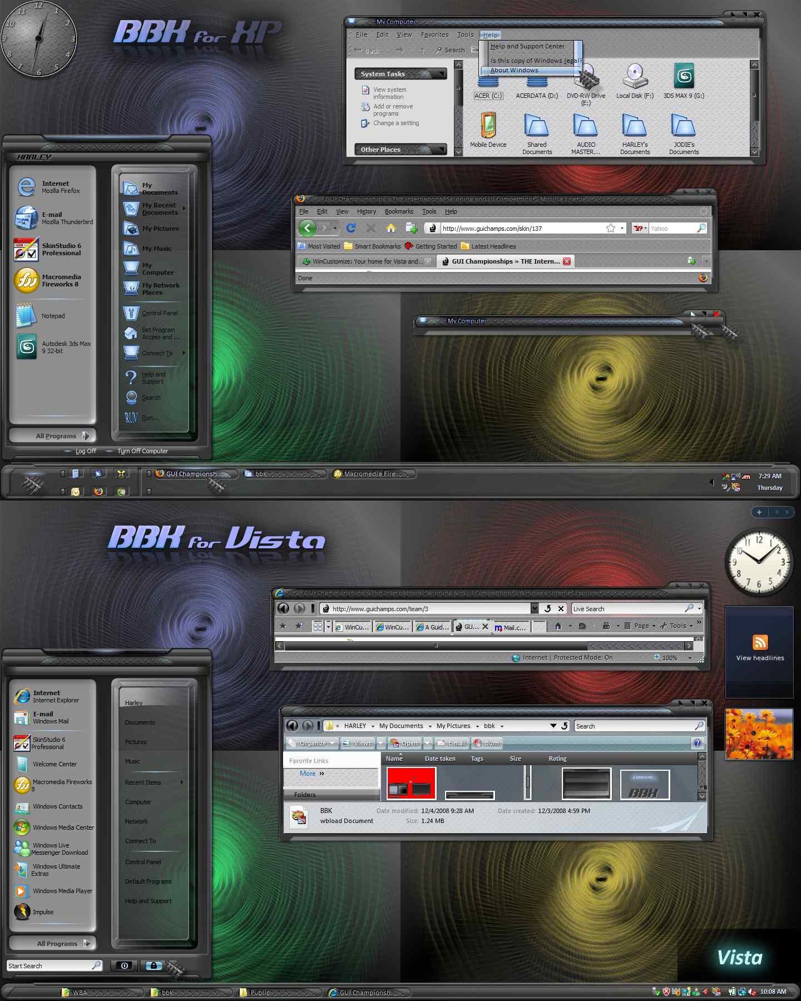The width and height of the screenshot is (801, 1001).
Task: Open Windows Media Player in Vista start menu
Action: [x=54, y=891]
